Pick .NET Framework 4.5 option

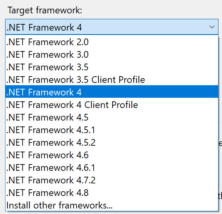pyautogui.click(x=112, y=117)
